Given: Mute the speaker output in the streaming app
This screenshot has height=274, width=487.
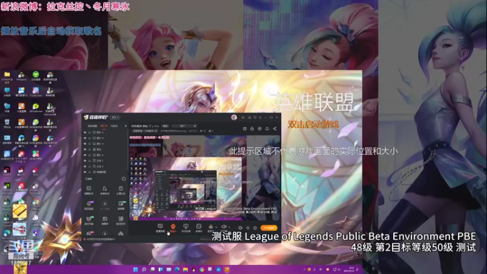Looking at the screenshot, I should pyautogui.click(x=223, y=227).
